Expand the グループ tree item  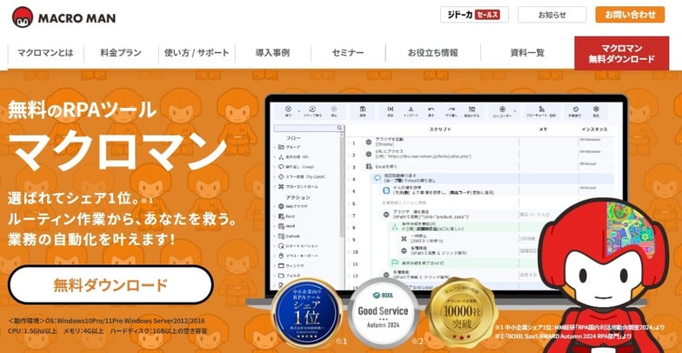click(x=289, y=147)
